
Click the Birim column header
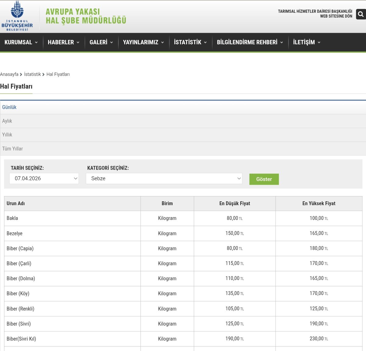167,203
